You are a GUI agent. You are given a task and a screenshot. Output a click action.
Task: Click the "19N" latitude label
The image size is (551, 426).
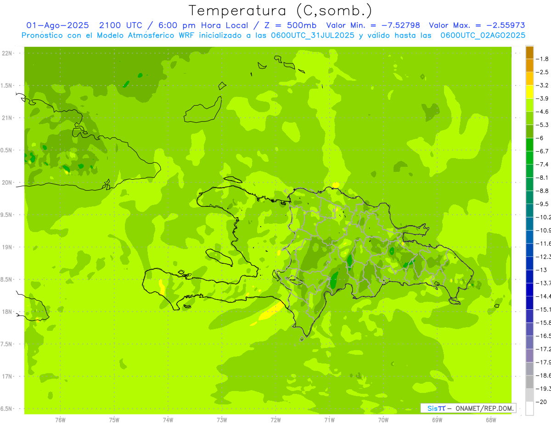point(7,247)
